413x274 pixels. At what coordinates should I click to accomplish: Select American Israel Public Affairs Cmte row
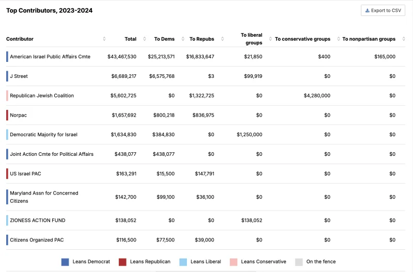205,57
